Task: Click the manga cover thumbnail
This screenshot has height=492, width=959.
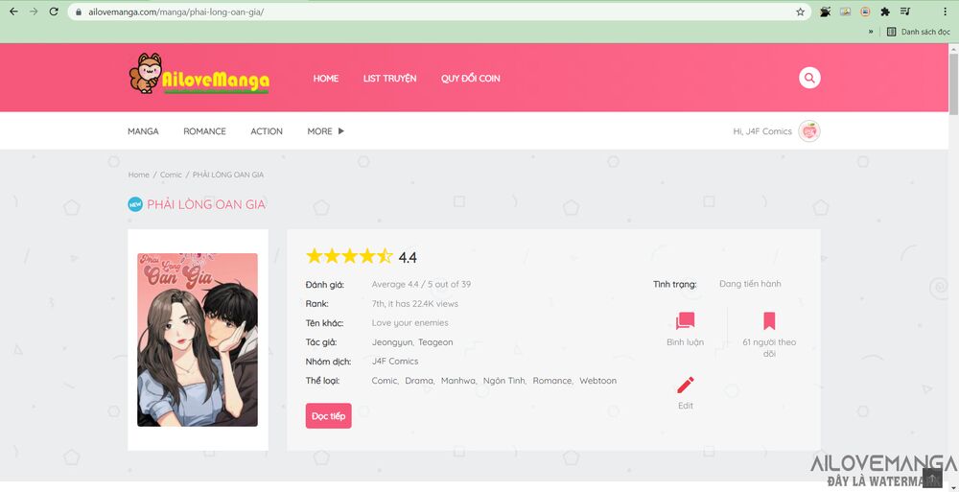Action: [198, 340]
